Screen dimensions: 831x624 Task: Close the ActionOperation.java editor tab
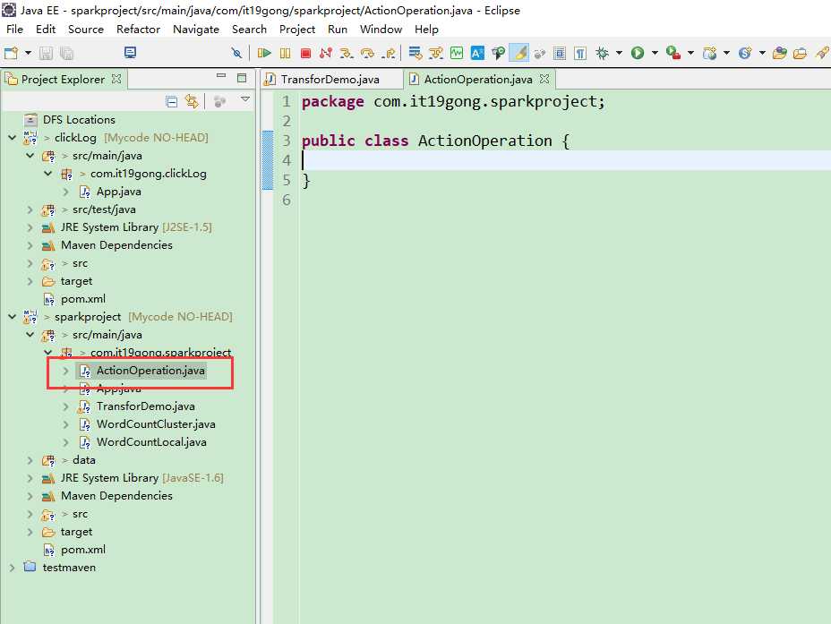[x=544, y=79]
